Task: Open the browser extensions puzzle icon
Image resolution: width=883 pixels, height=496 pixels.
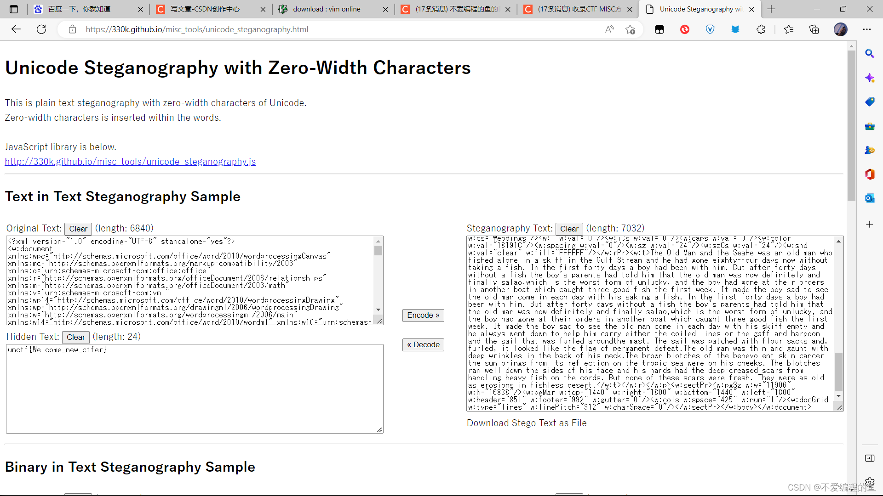Action: tap(761, 29)
